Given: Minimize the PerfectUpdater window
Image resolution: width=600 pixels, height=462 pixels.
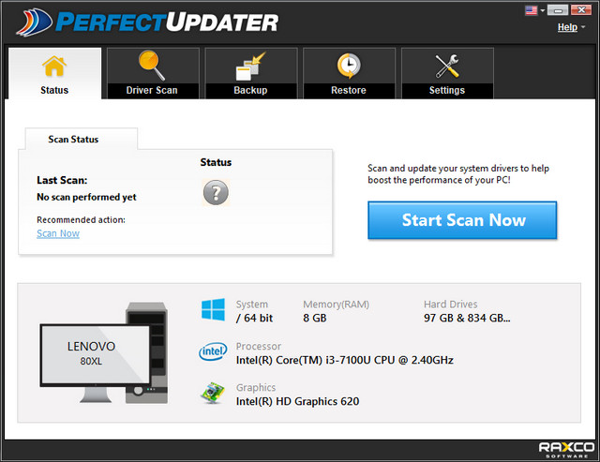Looking at the screenshot, I should [x=558, y=10].
